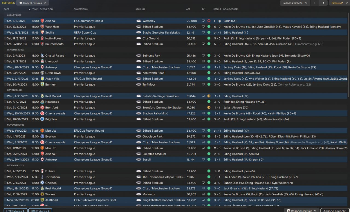This screenshot has height=212, width=350.
Task: Toggle the checkmark beside Sat, 5/8/2023 fixture
Action: (5, 21)
